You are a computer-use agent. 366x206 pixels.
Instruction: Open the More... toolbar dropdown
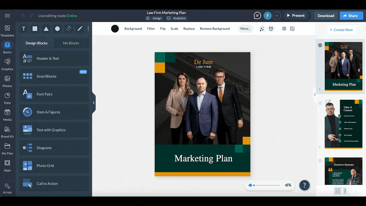tap(245, 29)
